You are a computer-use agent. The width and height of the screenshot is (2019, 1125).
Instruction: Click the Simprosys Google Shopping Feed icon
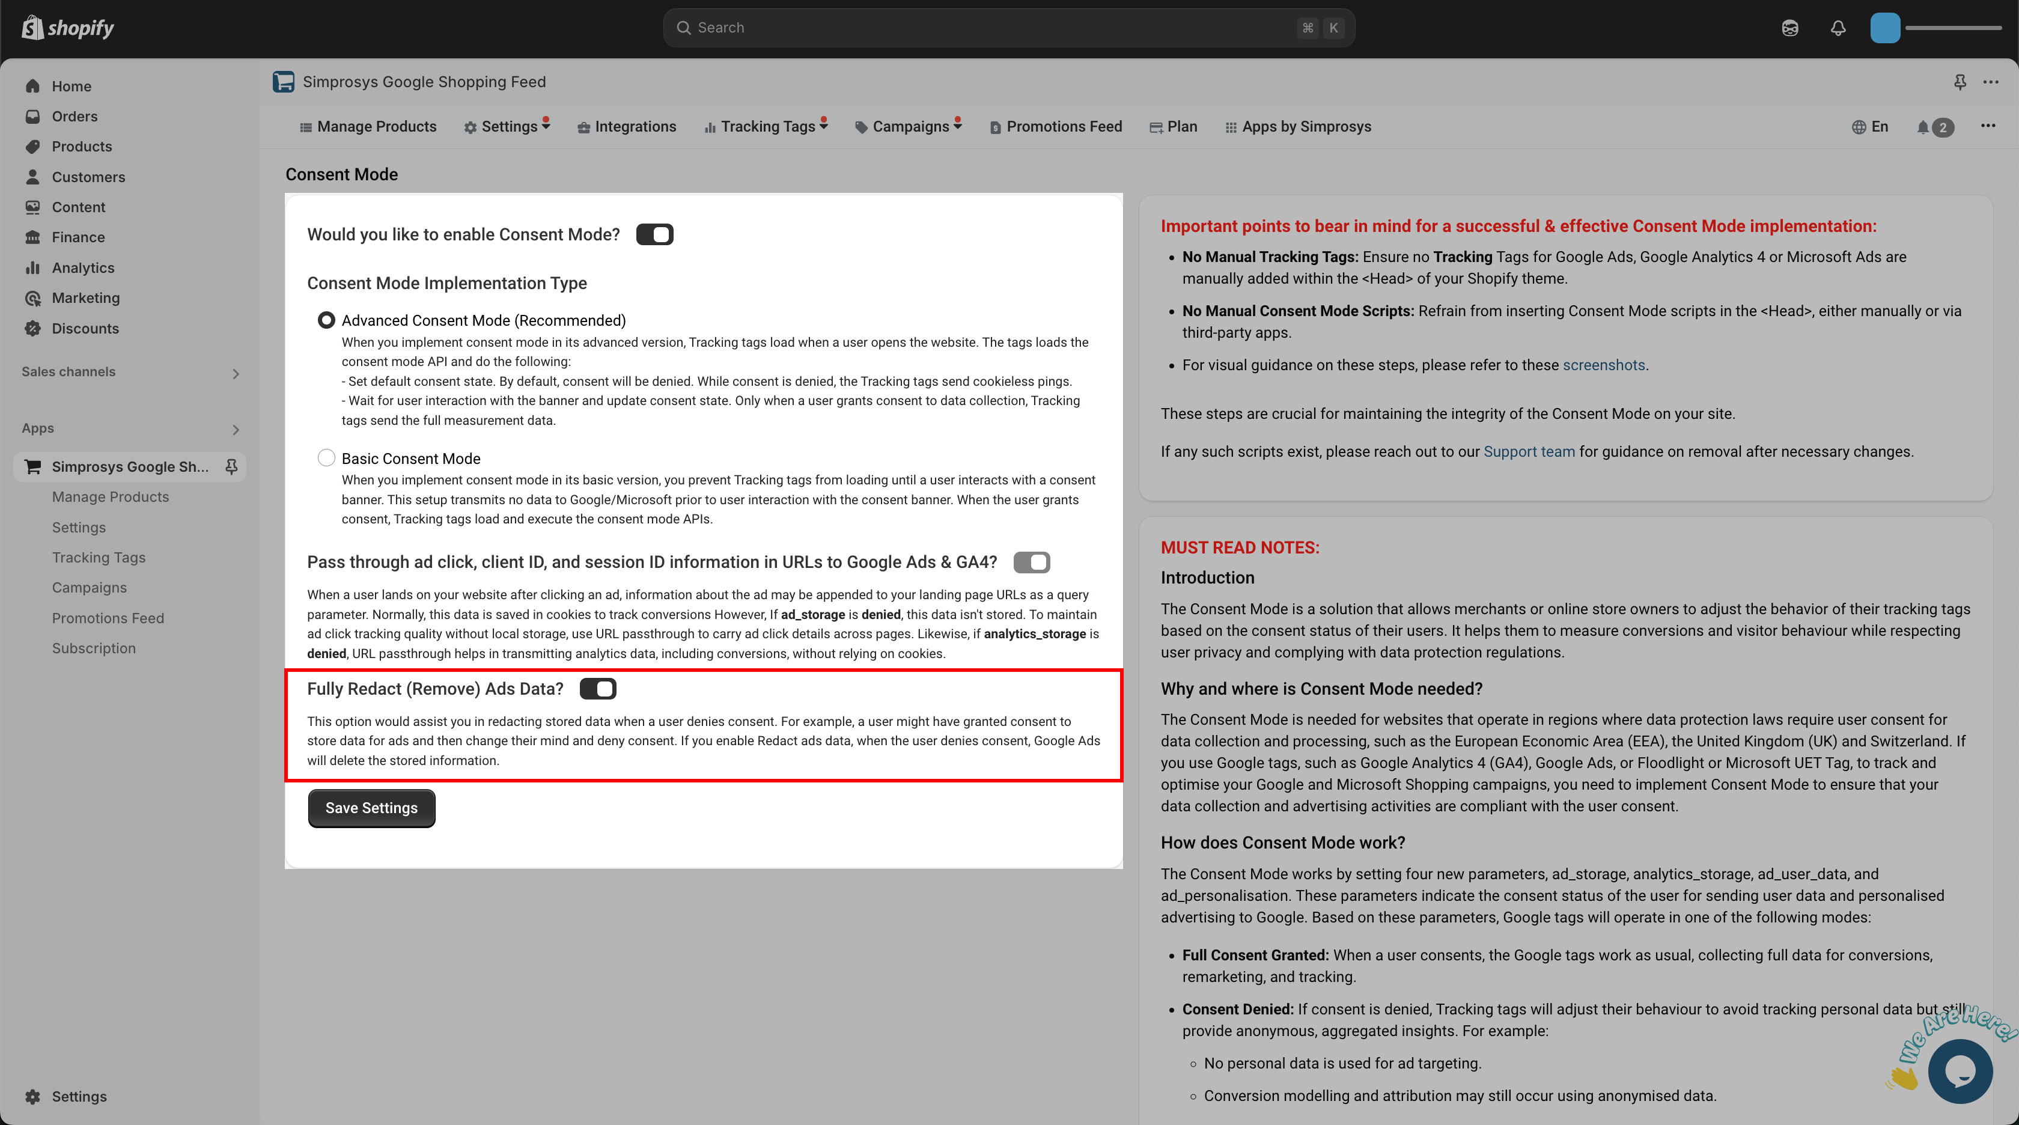284,82
